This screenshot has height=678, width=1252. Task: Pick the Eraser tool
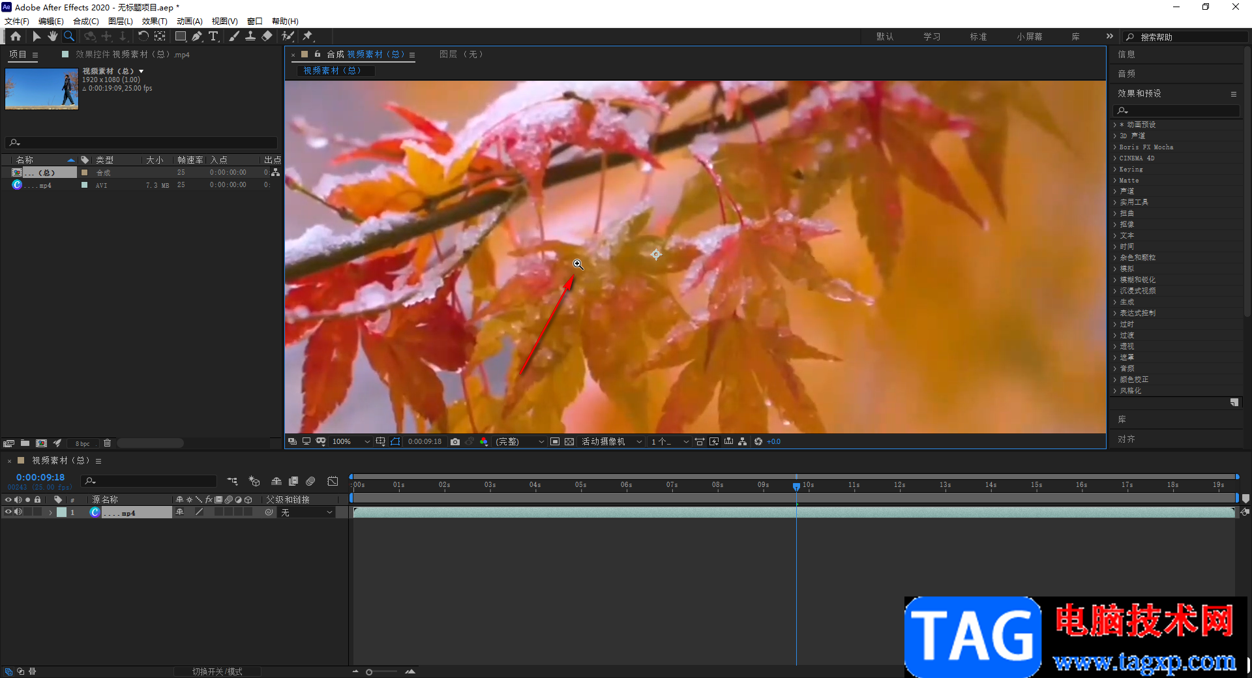tap(267, 37)
